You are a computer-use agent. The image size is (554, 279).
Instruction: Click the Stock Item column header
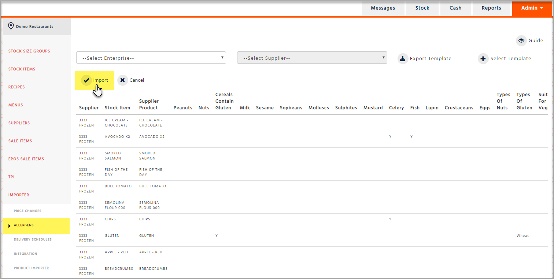117,108
